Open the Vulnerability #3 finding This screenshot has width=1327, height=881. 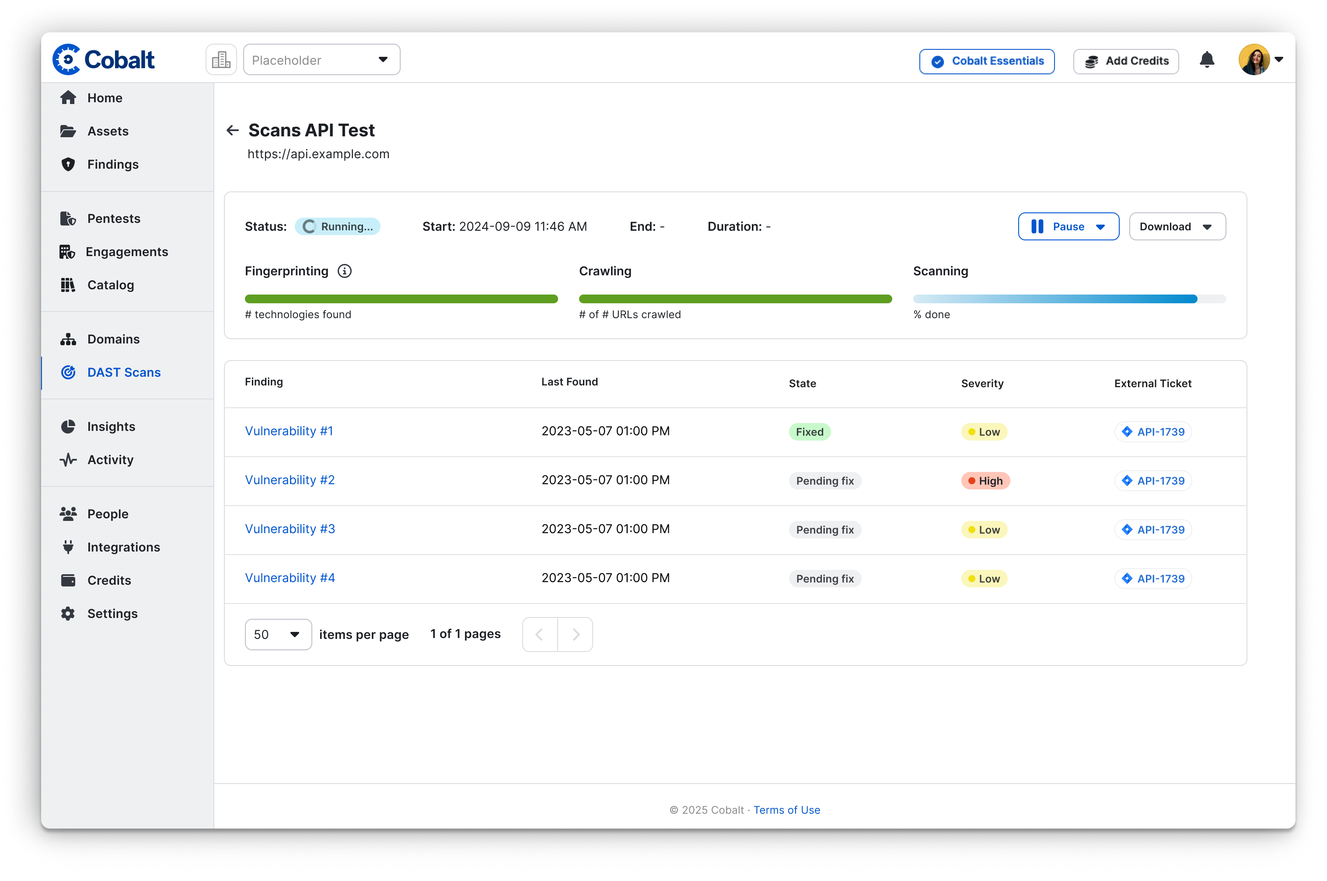click(x=290, y=529)
